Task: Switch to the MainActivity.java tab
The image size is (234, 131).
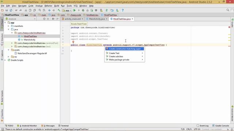Action: pos(97,19)
